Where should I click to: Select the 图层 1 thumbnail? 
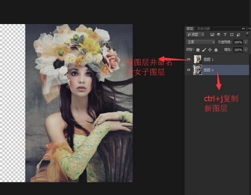coord(197,59)
